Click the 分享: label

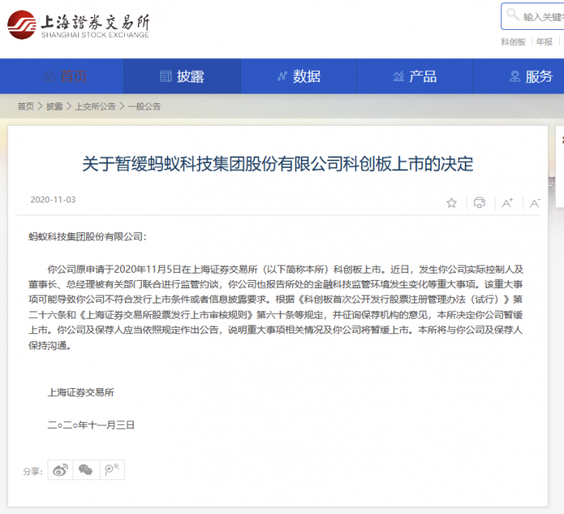[x=33, y=471]
